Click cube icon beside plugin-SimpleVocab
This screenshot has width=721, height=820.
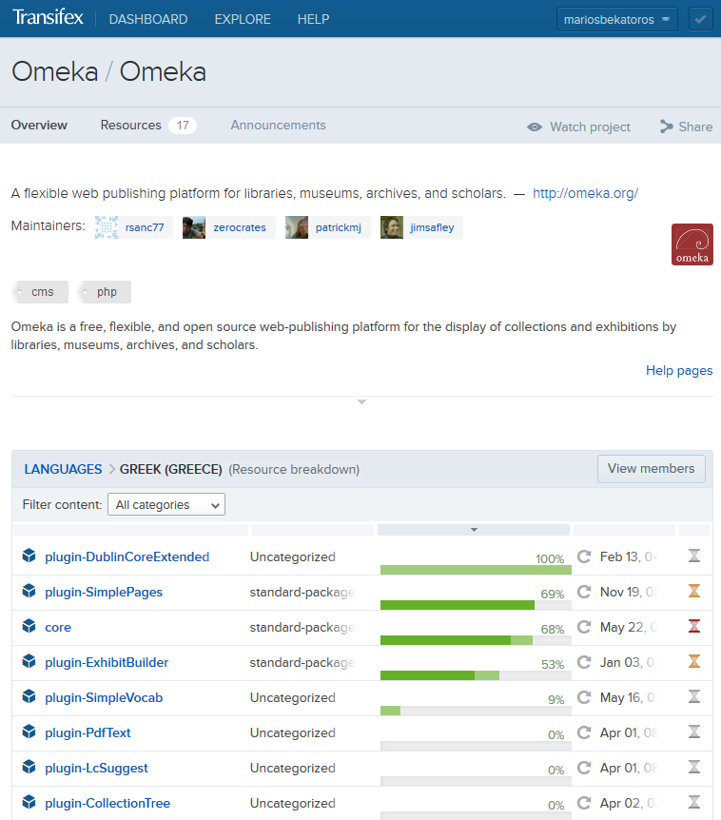pos(29,696)
